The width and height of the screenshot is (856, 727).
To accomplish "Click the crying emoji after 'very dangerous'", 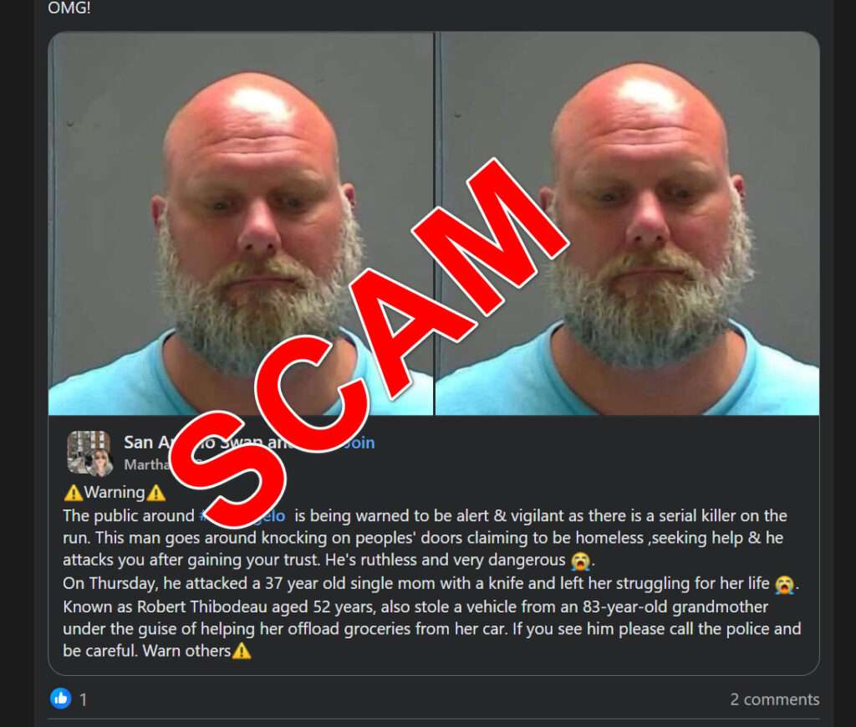I will tap(580, 561).
